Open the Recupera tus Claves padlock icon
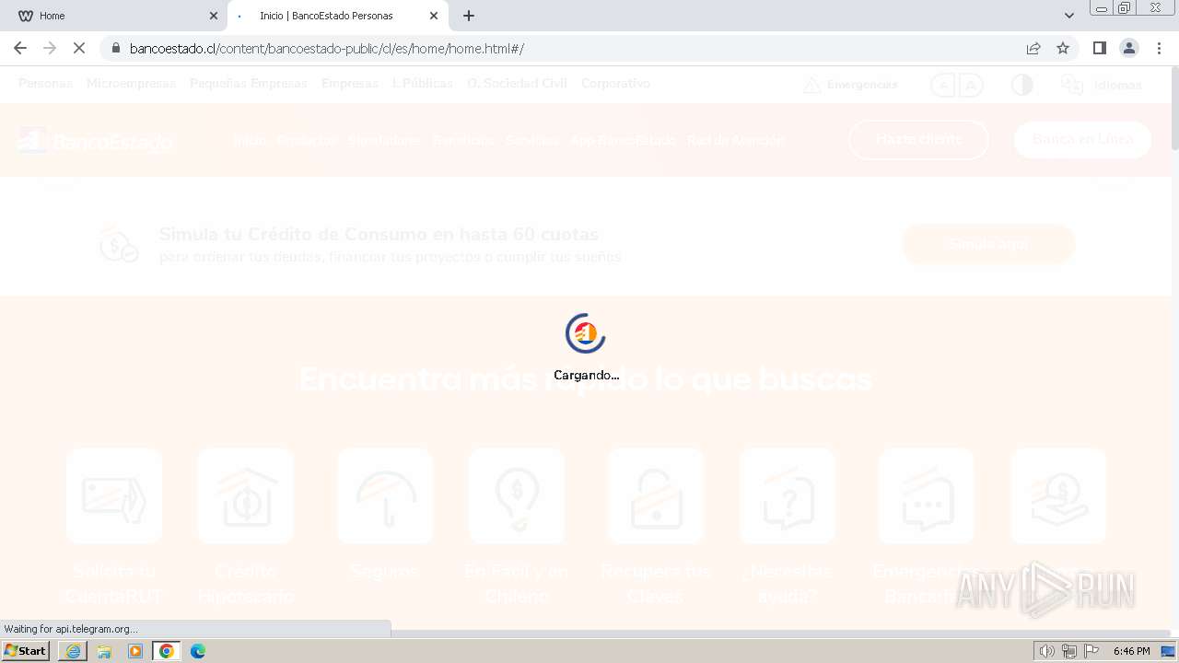This screenshot has width=1179, height=663. [656, 495]
